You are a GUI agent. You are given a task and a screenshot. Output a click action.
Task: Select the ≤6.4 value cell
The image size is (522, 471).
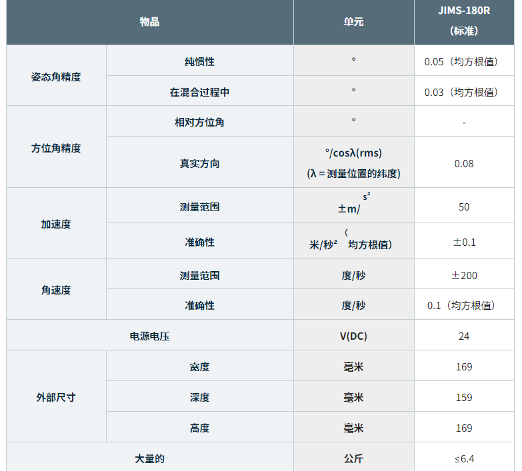464,457
